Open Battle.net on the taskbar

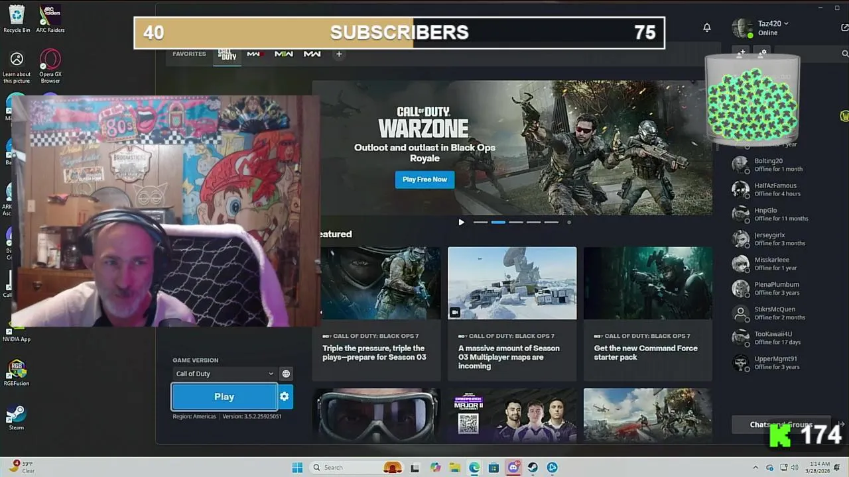tap(552, 468)
